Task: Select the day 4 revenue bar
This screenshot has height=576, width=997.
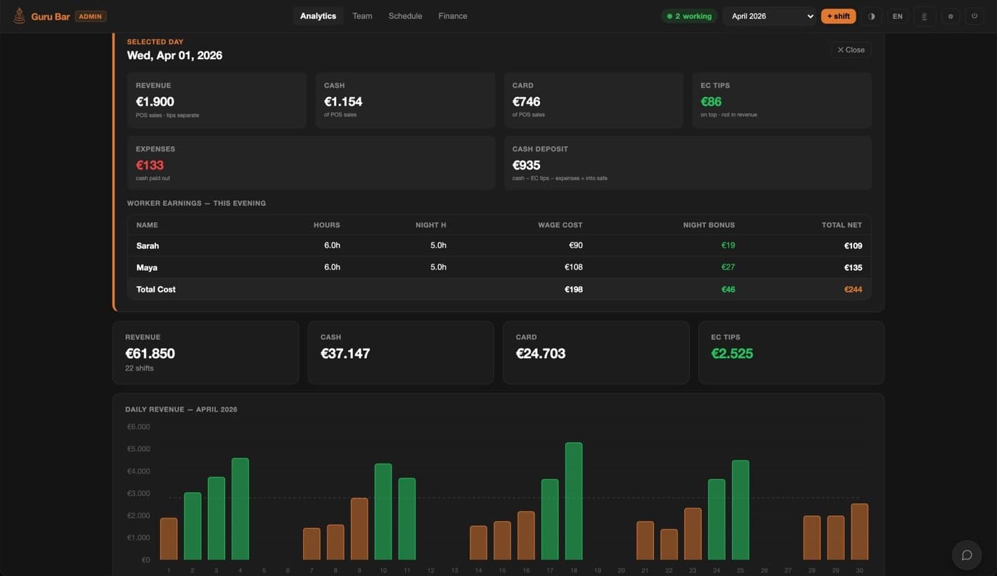Action: 240,509
